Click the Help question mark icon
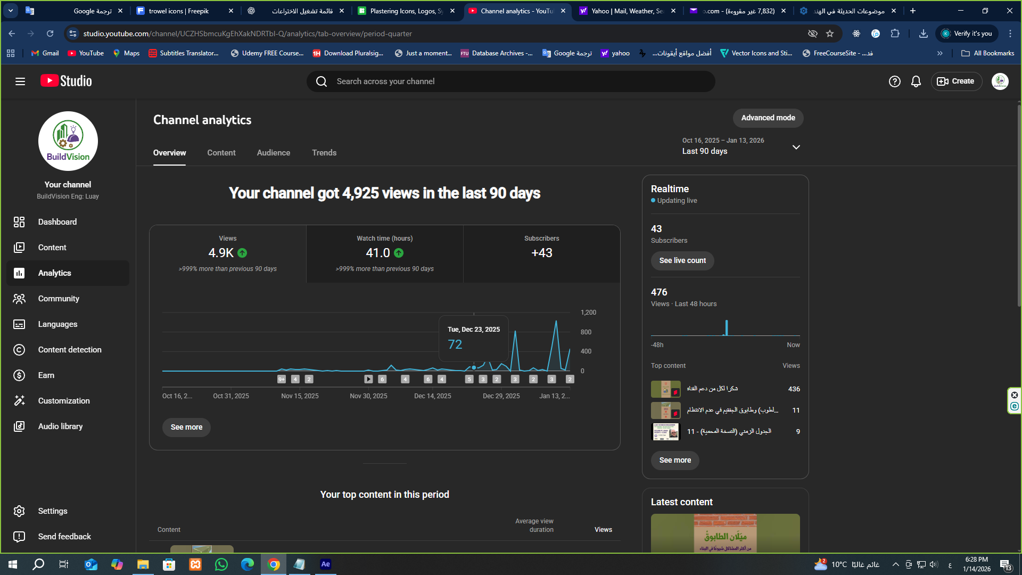This screenshot has width=1022, height=575. pyautogui.click(x=894, y=81)
